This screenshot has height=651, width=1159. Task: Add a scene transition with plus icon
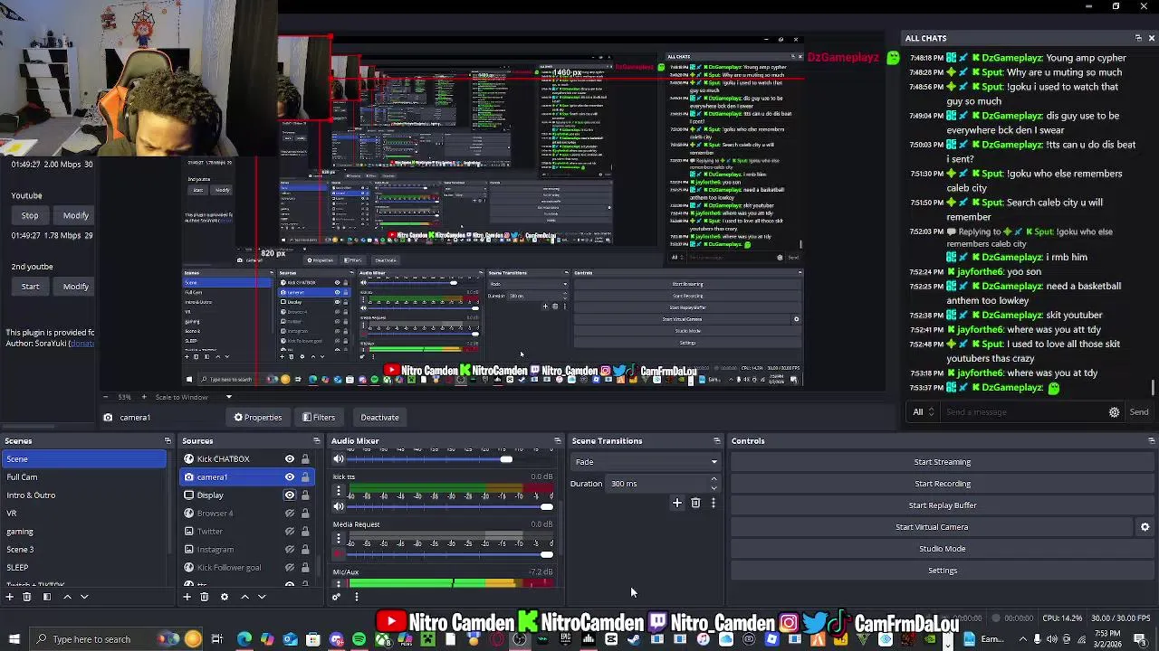676,503
